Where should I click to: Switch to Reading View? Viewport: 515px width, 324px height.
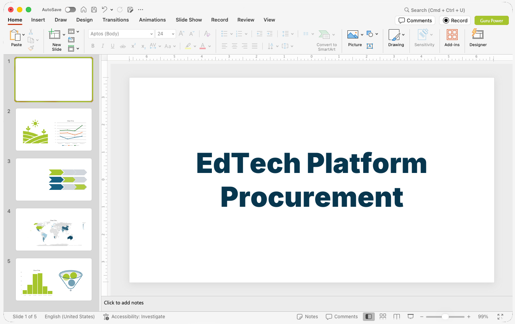point(397,317)
